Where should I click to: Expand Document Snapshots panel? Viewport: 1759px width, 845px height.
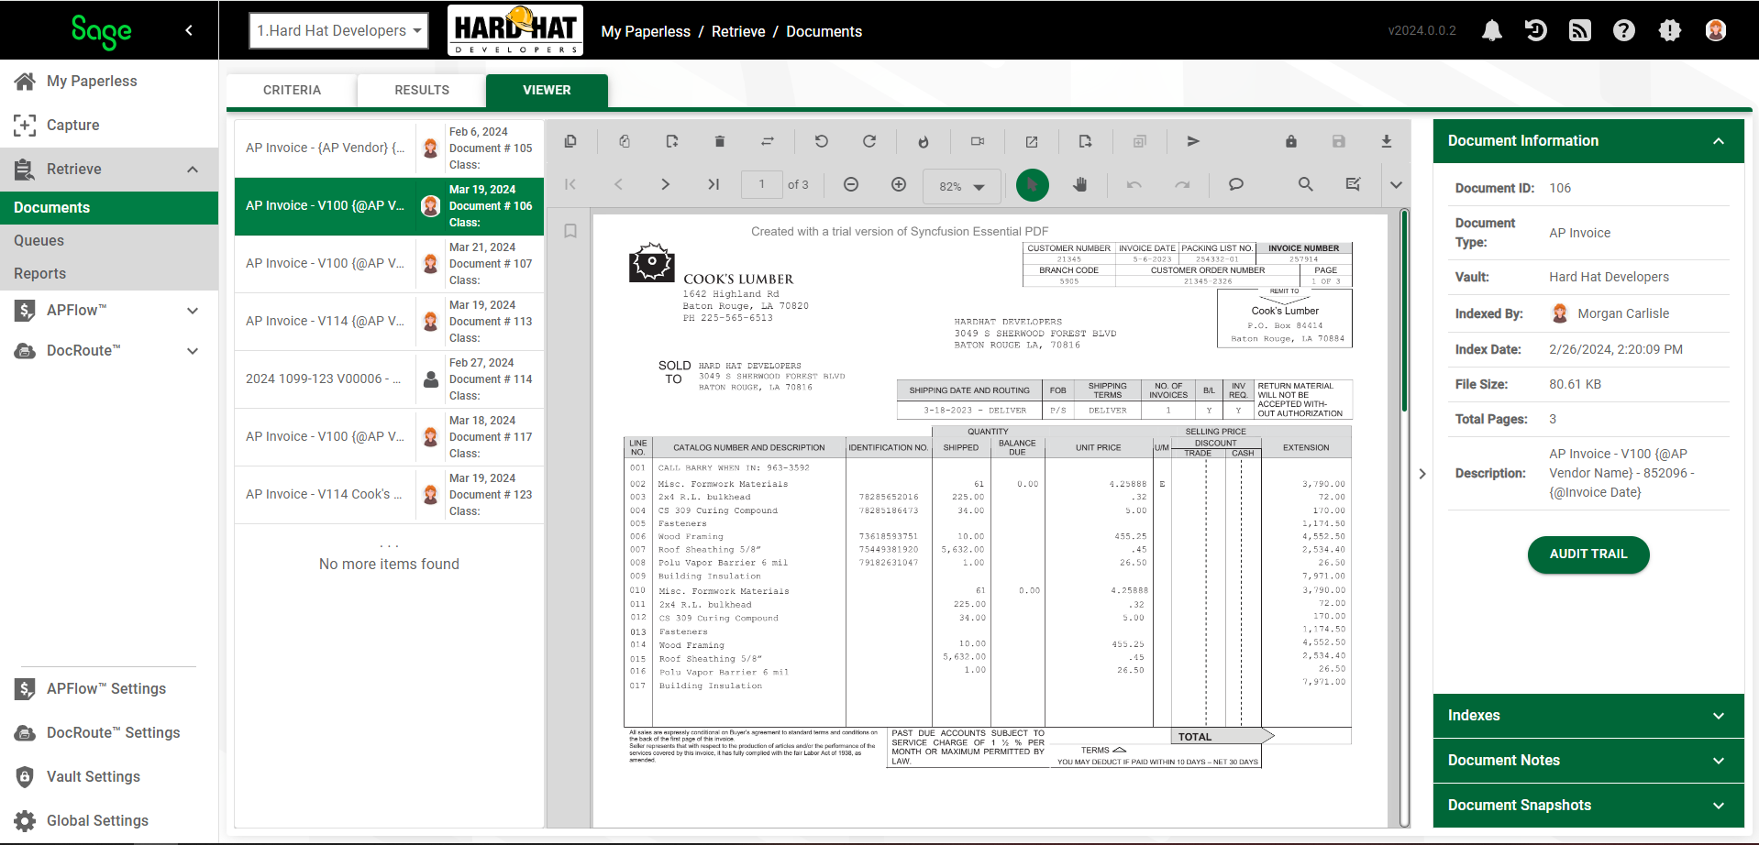pos(1588,806)
